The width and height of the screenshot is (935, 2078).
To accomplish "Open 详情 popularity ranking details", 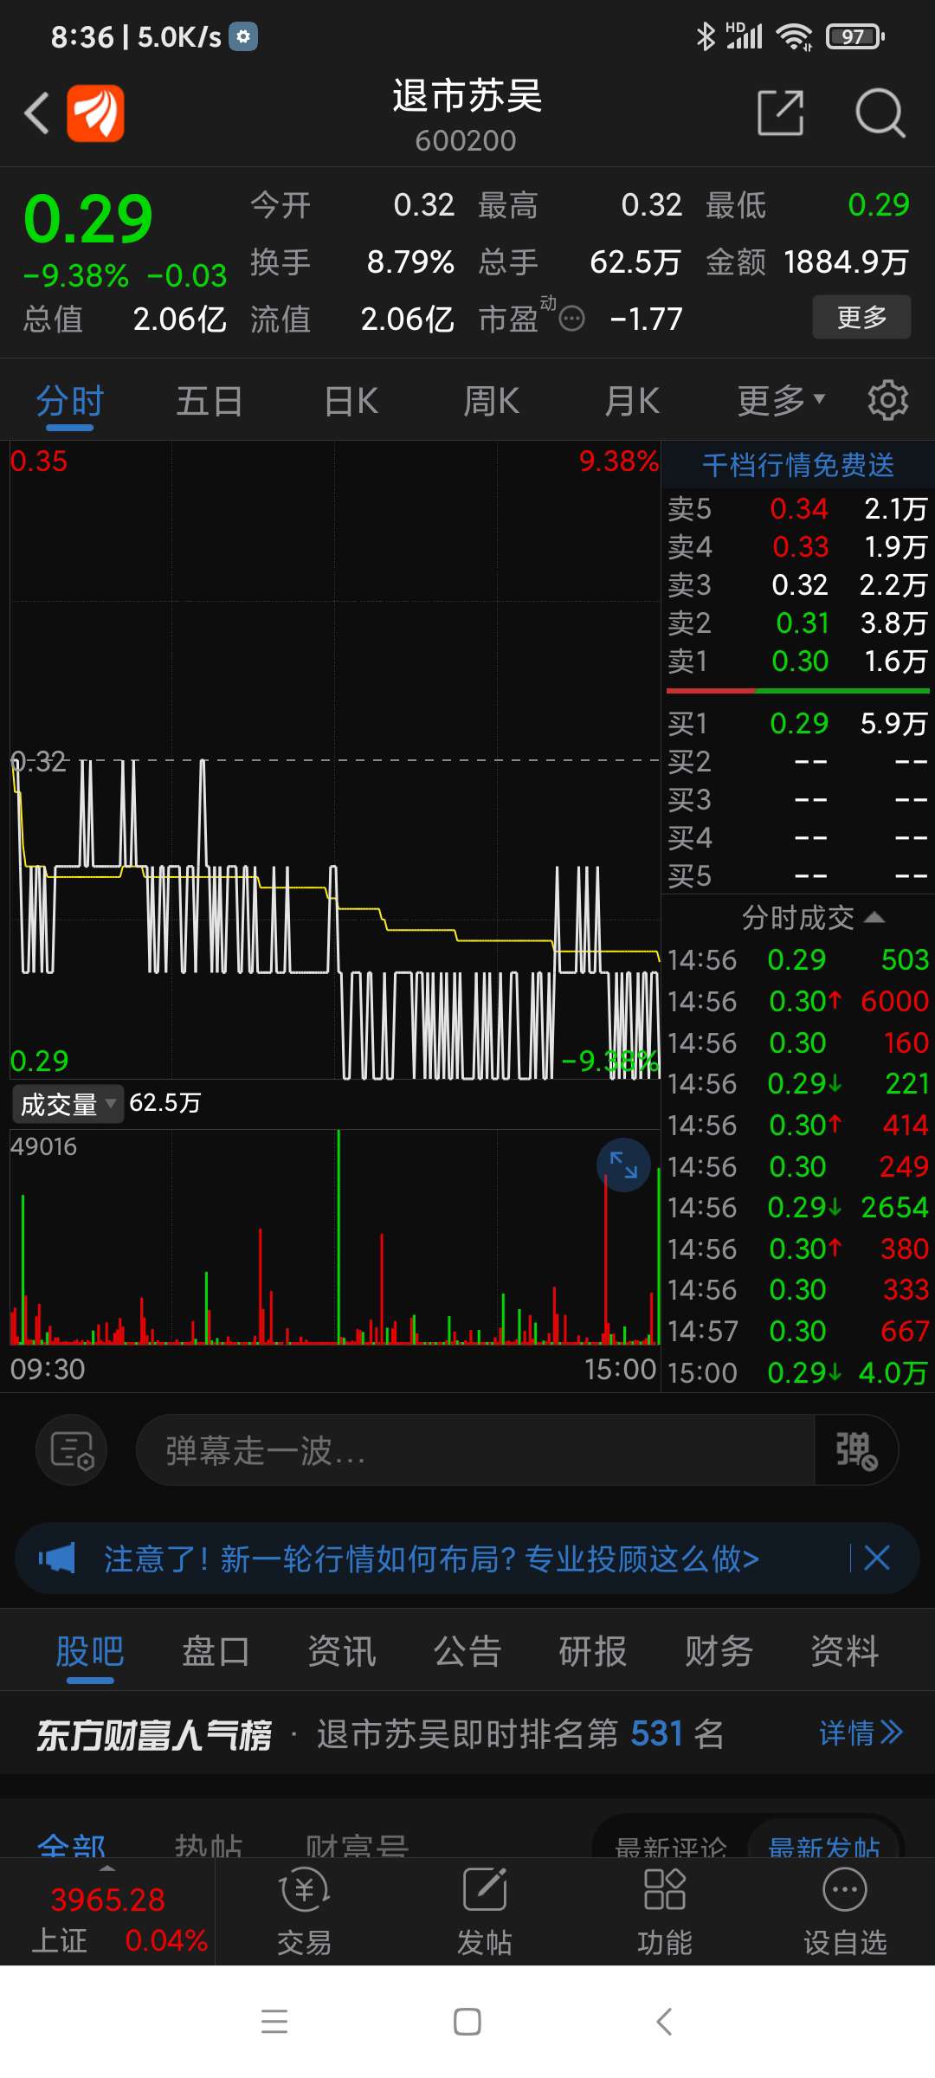I will (x=861, y=1733).
